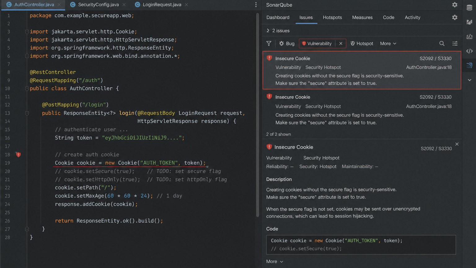Click the 'Reliability: –' label
The width and height of the screenshot is (476, 268).
coord(280,167)
